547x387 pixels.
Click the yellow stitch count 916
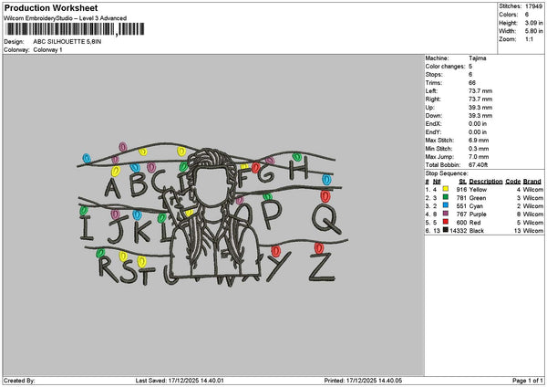click(x=461, y=189)
